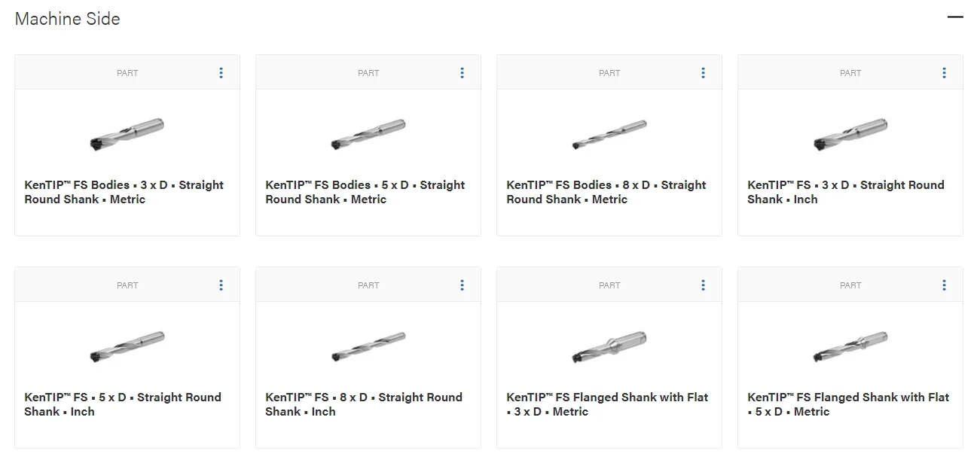This screenshot has height=463, width=977.
Task: Open KenTIP FS Bodies 8 x D Metric link
Action: 606,192
